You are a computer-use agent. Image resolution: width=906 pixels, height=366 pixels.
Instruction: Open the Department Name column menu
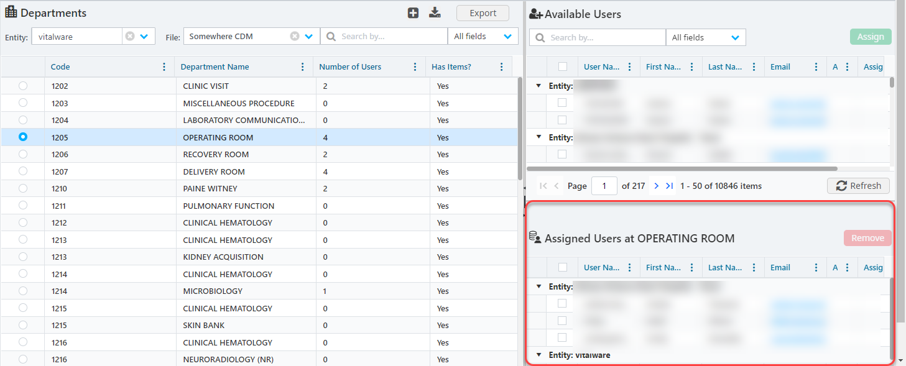[302, 67]
